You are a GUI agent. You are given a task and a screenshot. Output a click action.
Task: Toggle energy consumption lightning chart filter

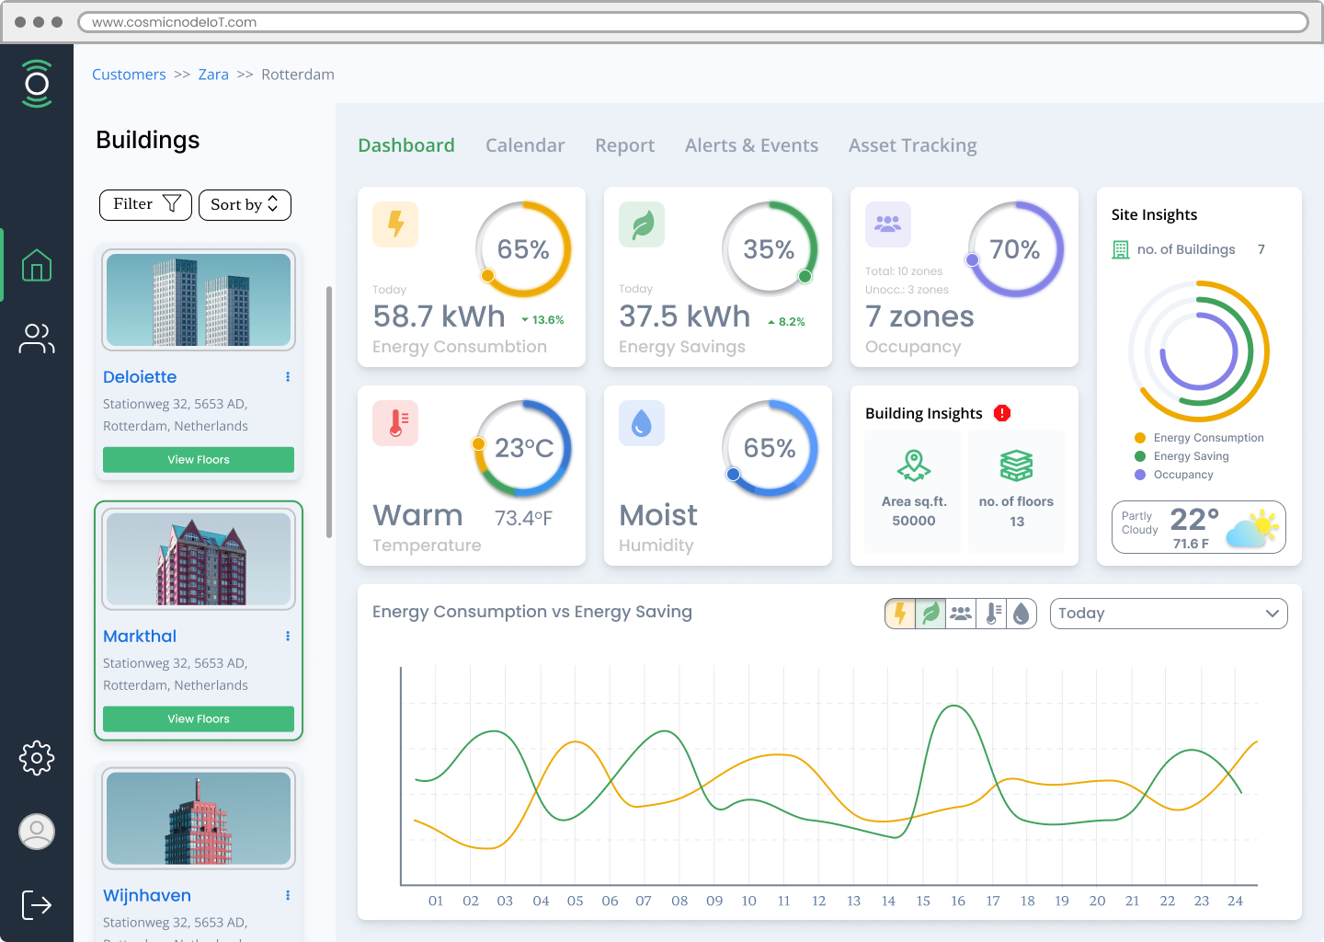pos(900,614)
